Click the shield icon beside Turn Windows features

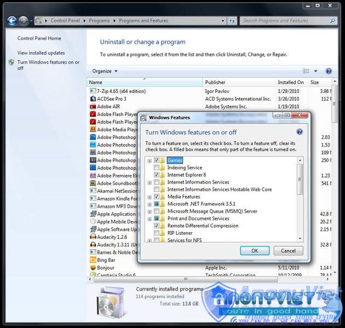[x=12, y=62]
